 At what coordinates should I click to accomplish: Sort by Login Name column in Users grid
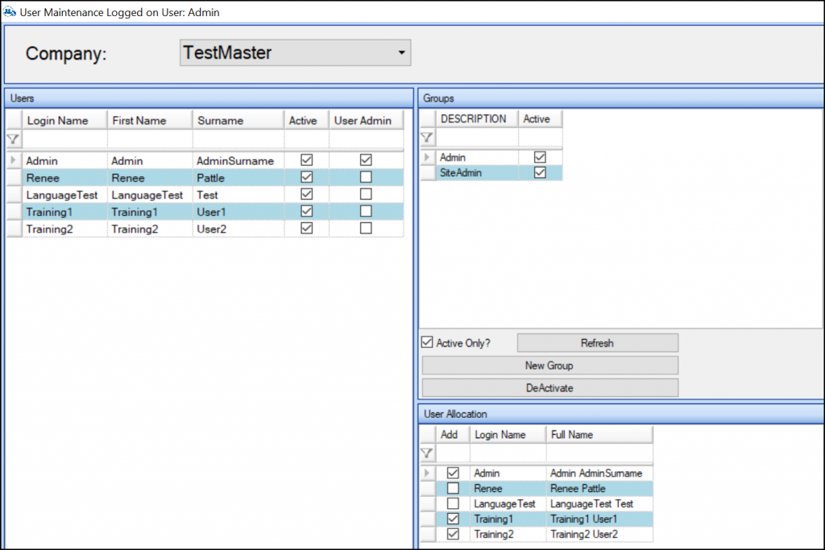click(64, 120)
